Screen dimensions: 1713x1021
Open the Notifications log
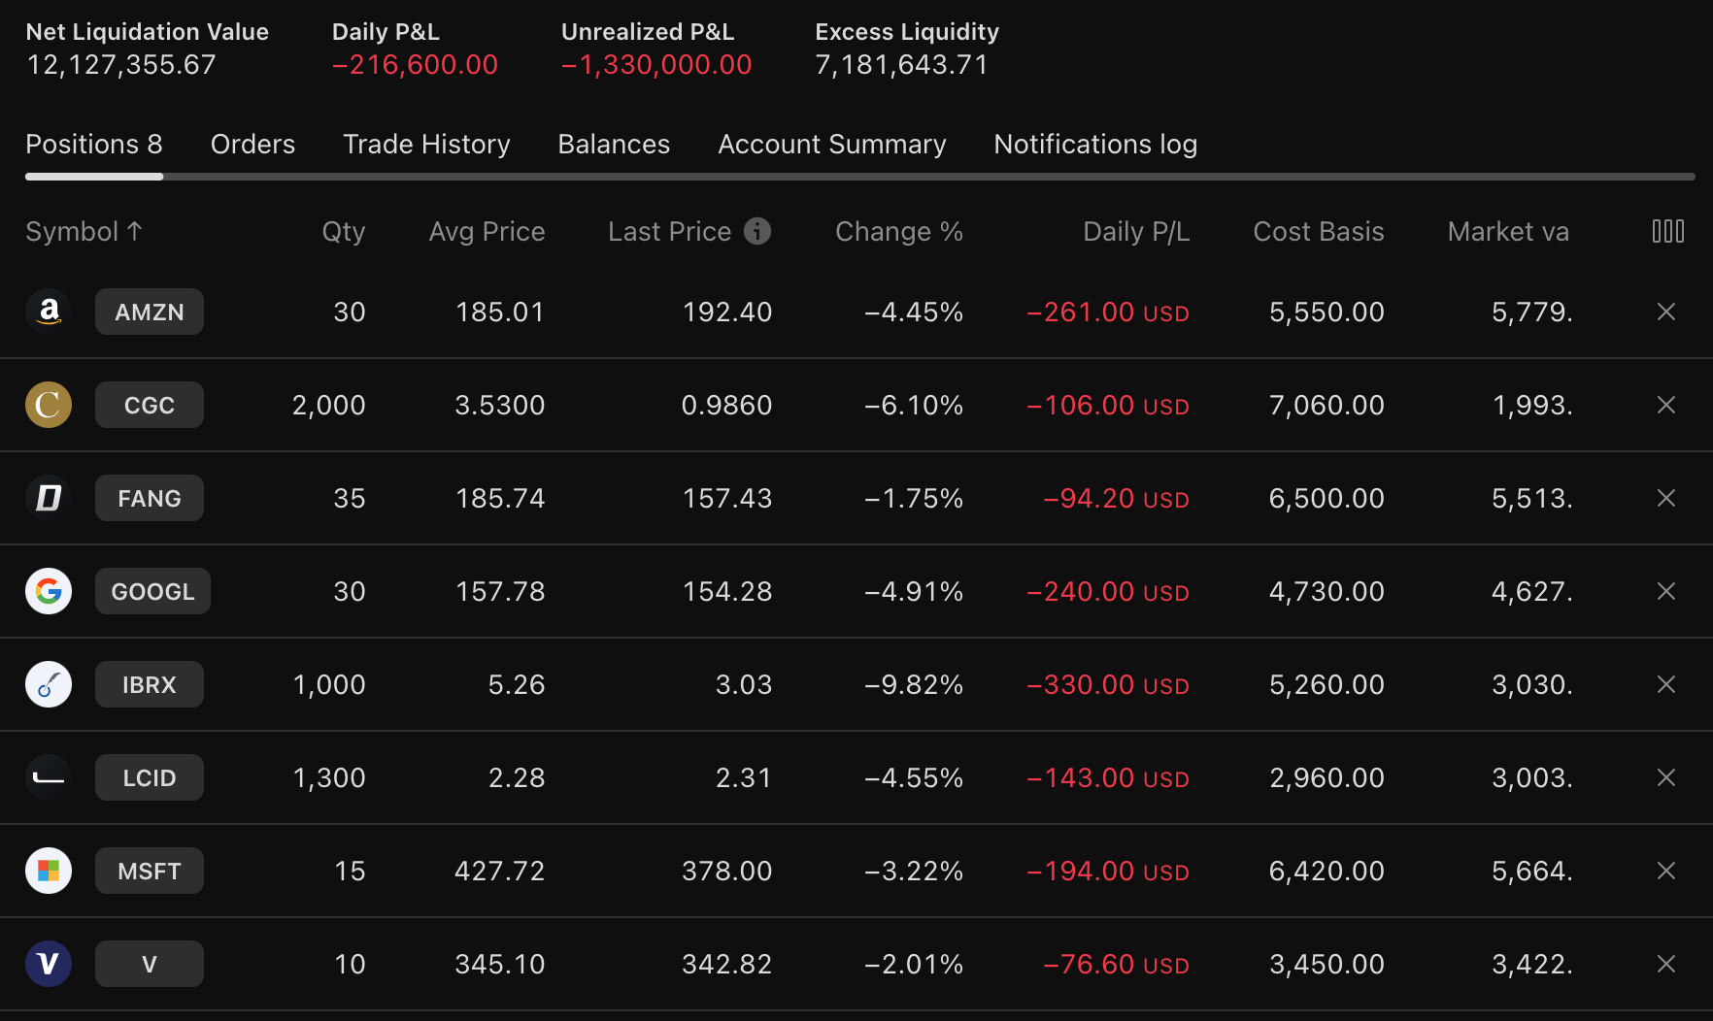pyautogui.click(x=1094, y=144)
